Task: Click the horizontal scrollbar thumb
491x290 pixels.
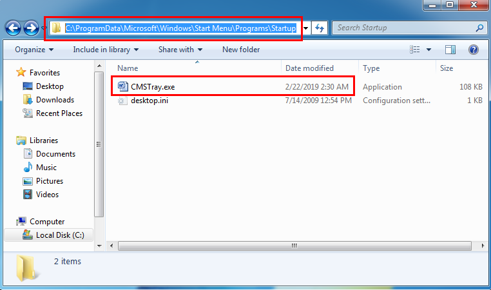Action: (294, 246)
